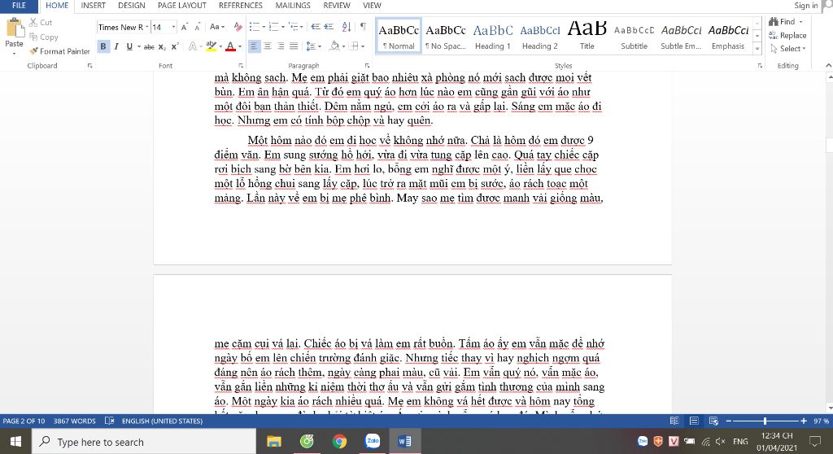This screenshot has width=833, height=454.
Task: Toggle Show/Hide paragraph marks
Action: [363, 27]
